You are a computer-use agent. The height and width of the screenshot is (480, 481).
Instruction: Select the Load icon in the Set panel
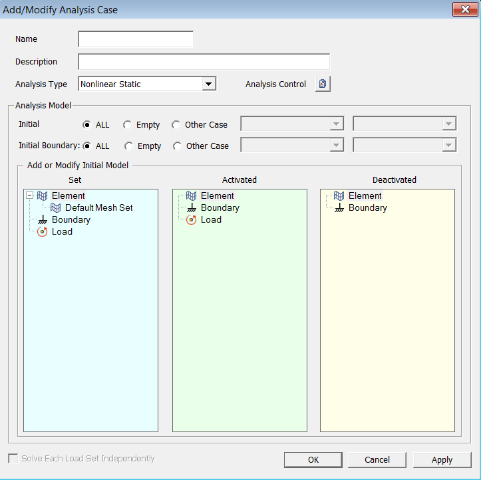click(x=43, y=232)
